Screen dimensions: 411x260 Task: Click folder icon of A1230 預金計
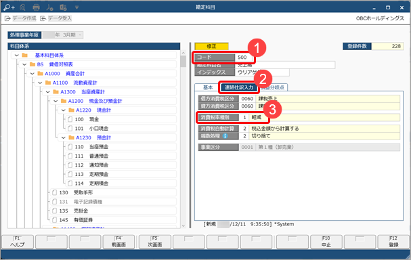[72, 137]
